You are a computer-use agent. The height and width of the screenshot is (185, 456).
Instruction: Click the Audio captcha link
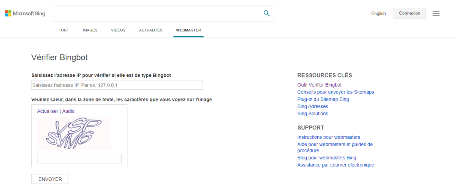(68, 111)
